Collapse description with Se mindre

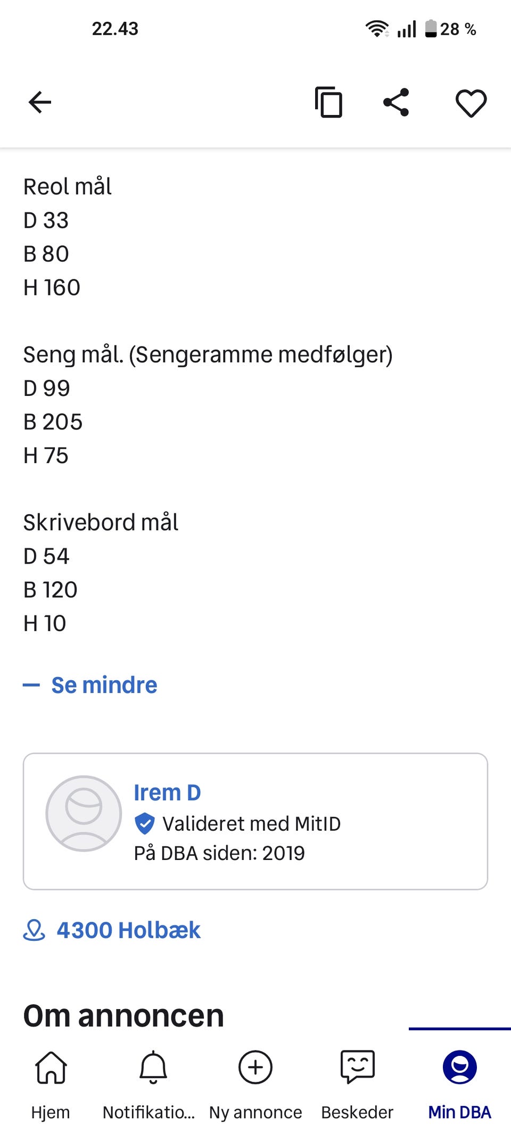click(x=104, y=685)
